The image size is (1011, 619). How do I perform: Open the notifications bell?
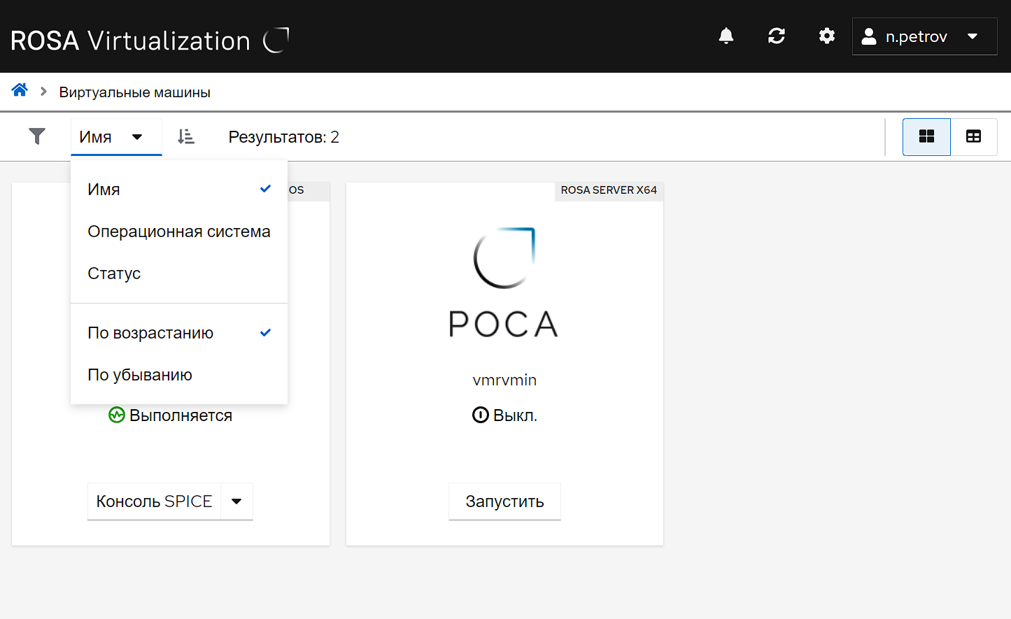pyautogui.click(x=726, y=36)
